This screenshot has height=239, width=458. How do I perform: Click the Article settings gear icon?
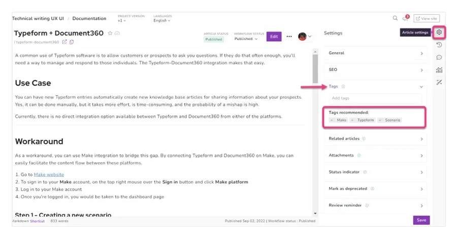coord(439,32)
